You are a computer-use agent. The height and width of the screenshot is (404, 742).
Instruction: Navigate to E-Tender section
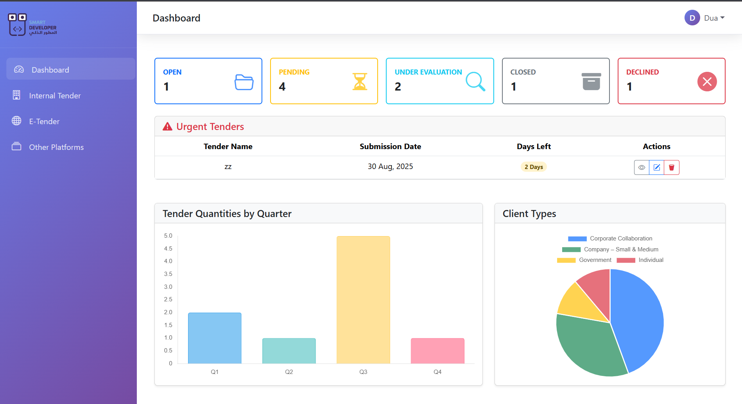(71, 121)
